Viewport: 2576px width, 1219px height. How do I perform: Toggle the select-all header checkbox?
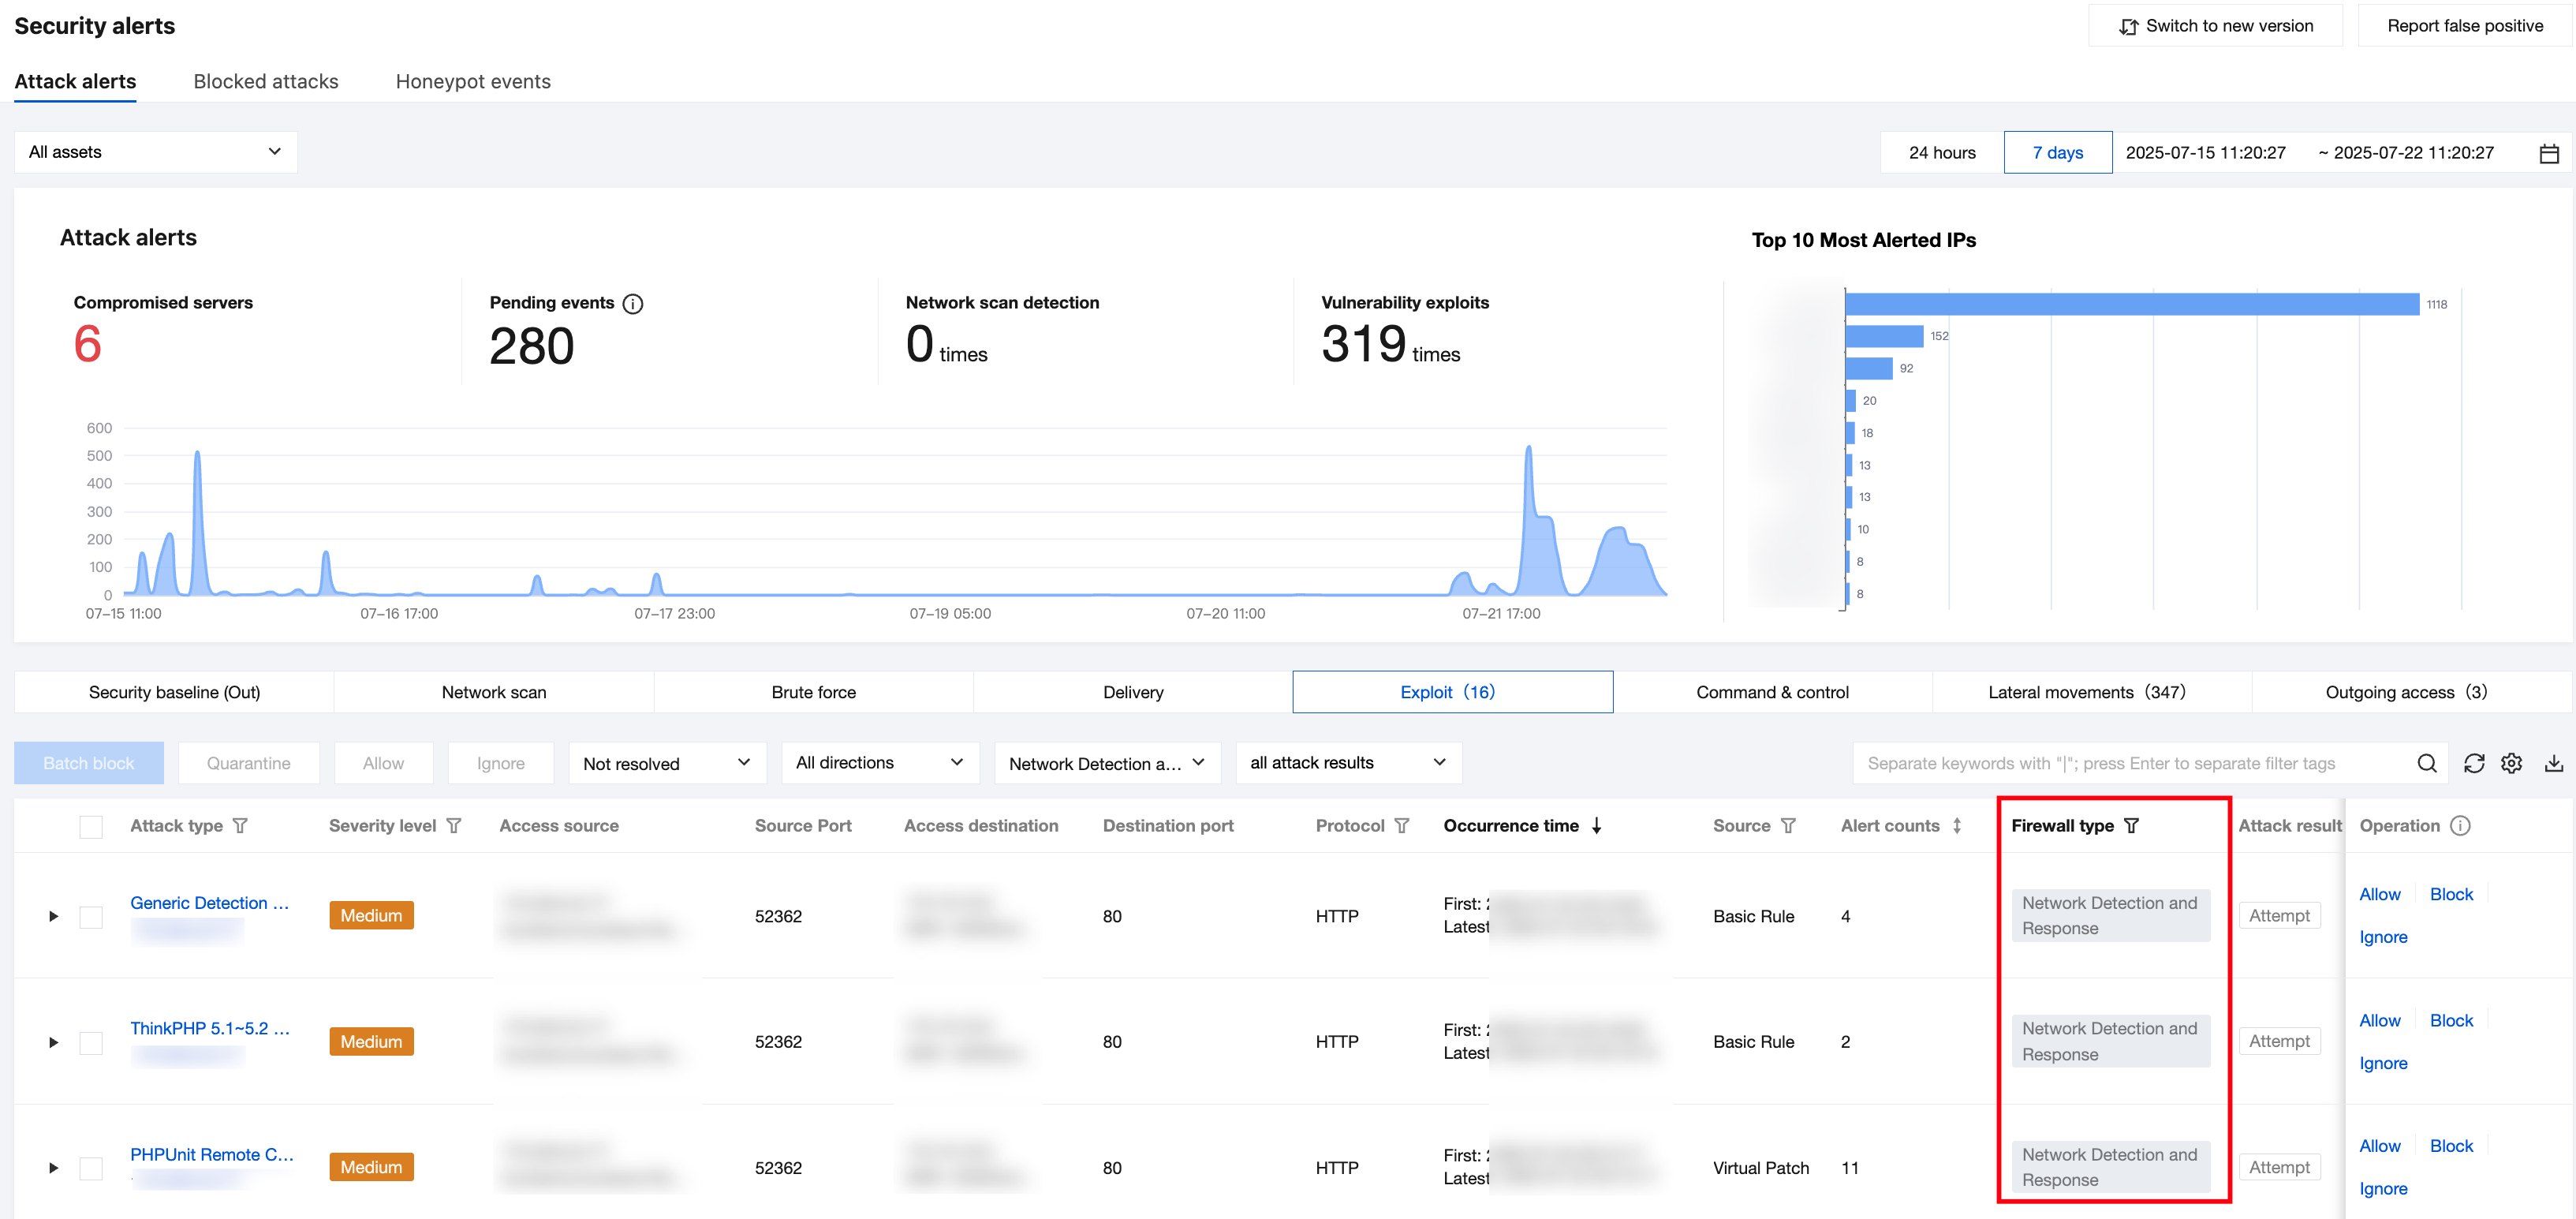click(x=91, y=826)
